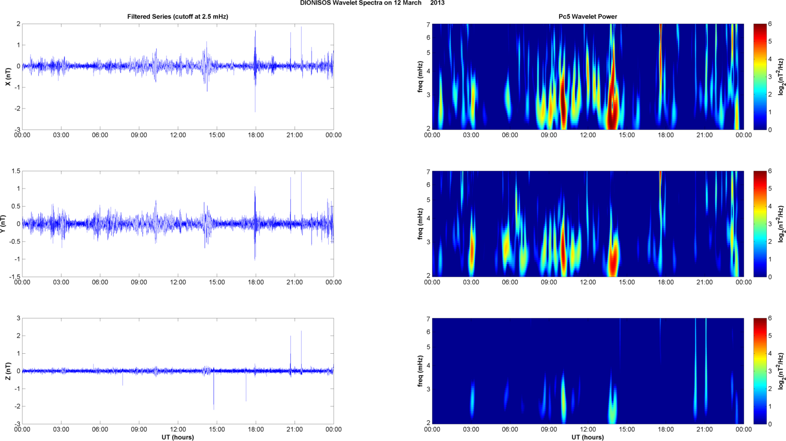Click the downward spike near 15:00 in Z series
This screenshot has width=786, height=441.
214,390
